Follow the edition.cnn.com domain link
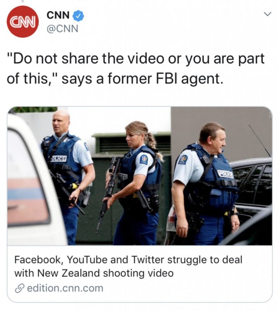Screen dimensions: 278x311 pyautogui.click(x=65, y=288)
